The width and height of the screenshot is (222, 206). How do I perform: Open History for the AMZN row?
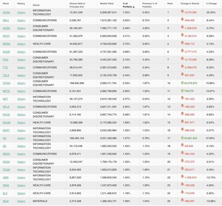[21, 28]
